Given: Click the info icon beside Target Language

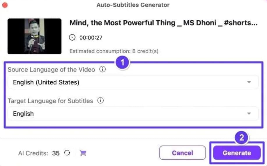Looking at the screenshot, I should point(100,101).
